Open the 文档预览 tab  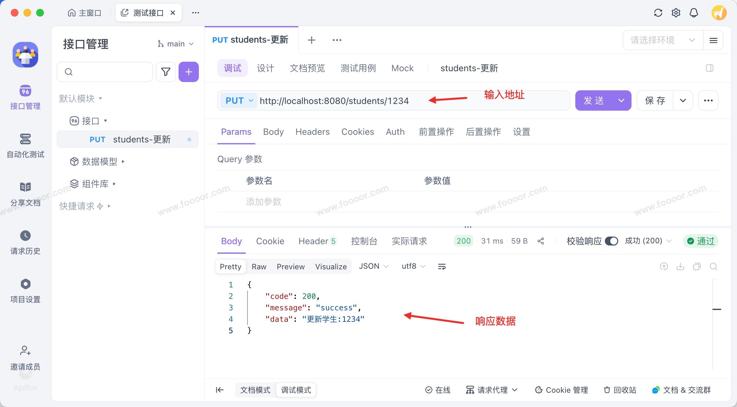tap(307, 68)
